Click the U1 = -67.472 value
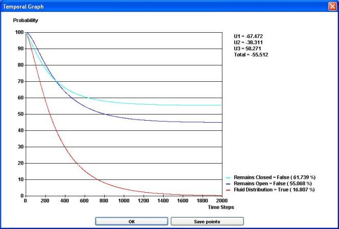This screenshot has height=229, width=339. click(x=248, y=36)
